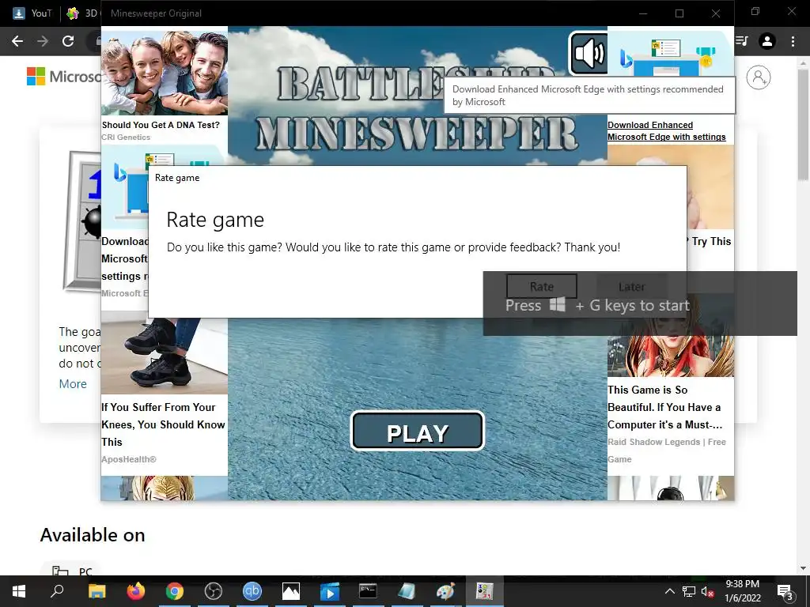Go forward in Chrome browser
This screenshot has width=810, height=607.
pos(43,41)
